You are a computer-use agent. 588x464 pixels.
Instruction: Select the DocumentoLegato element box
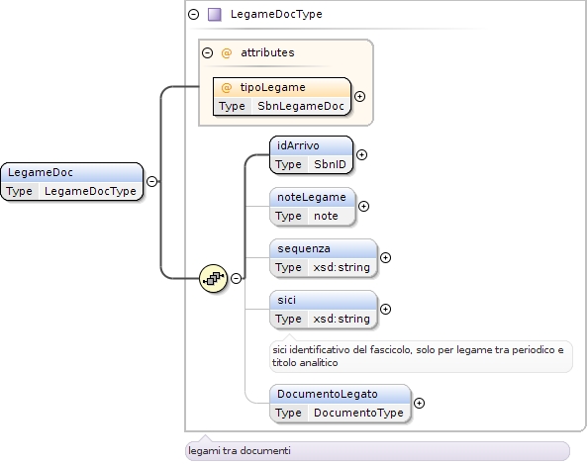tap(341, 403)
